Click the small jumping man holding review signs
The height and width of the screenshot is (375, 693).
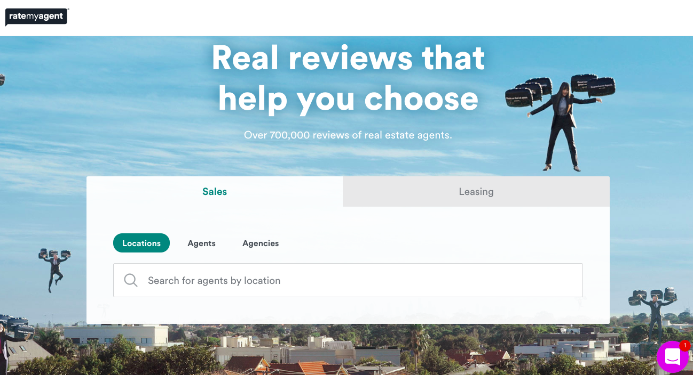coord(54,269)
